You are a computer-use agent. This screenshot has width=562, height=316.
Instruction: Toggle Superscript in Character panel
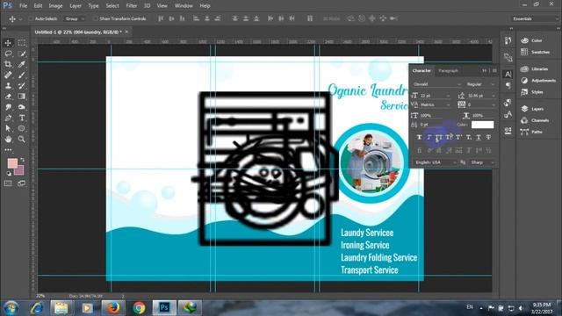tap(458, 137)
